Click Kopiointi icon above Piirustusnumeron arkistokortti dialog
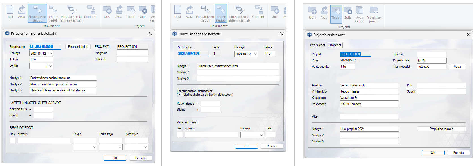Viewport: 476px width, 166px height. [x=91, y=12]
